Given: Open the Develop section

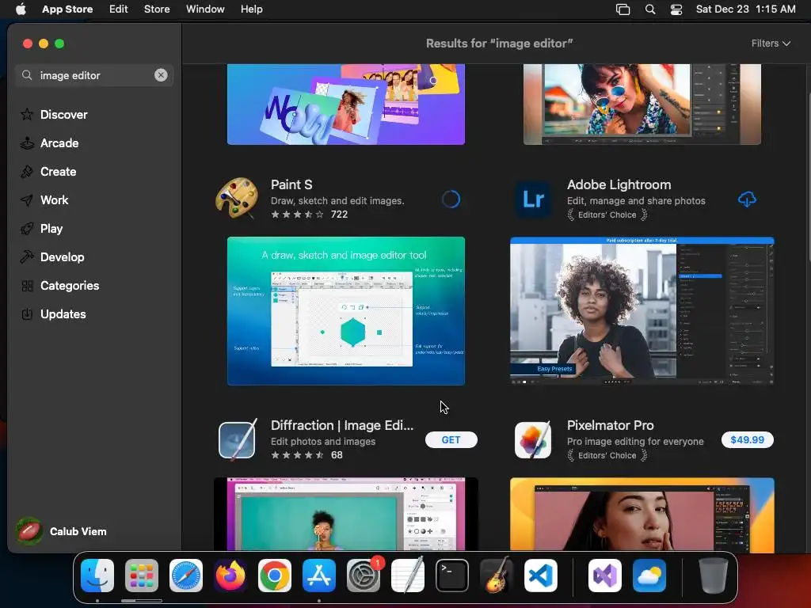Looking at the screenshot, I should [52, 257].
